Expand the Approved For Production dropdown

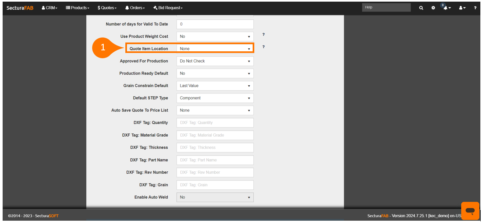(215, 61)
